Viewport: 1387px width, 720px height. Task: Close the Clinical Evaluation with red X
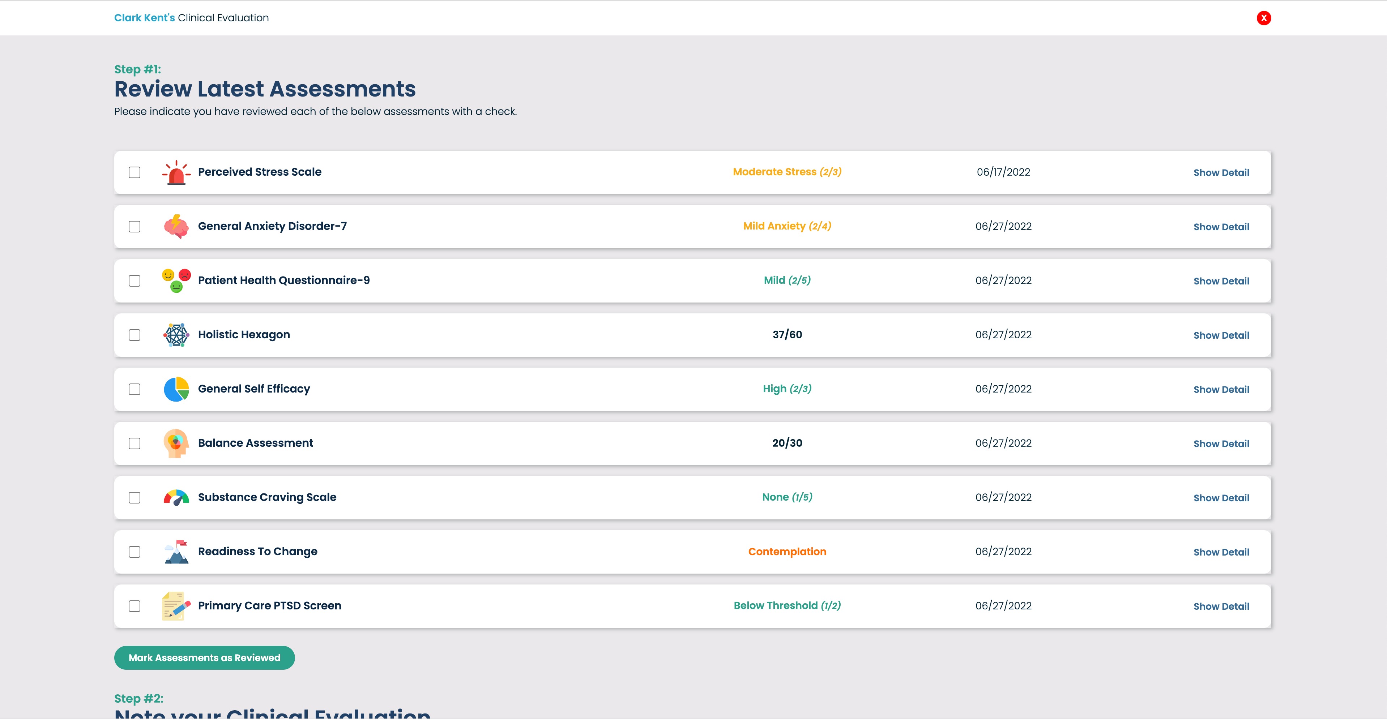pos(1263,18)
